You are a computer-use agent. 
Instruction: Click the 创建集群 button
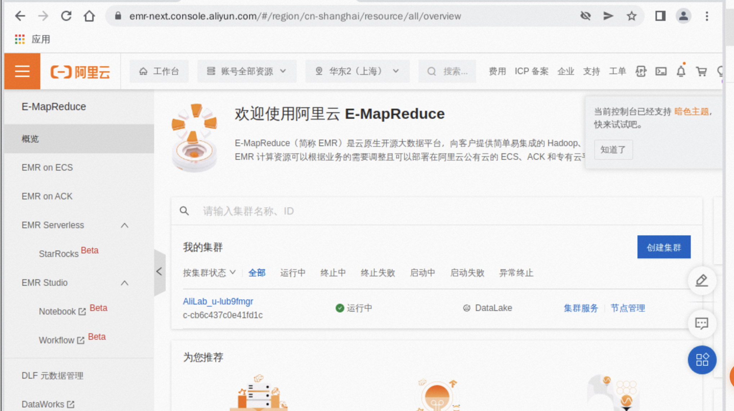[663, 247]
